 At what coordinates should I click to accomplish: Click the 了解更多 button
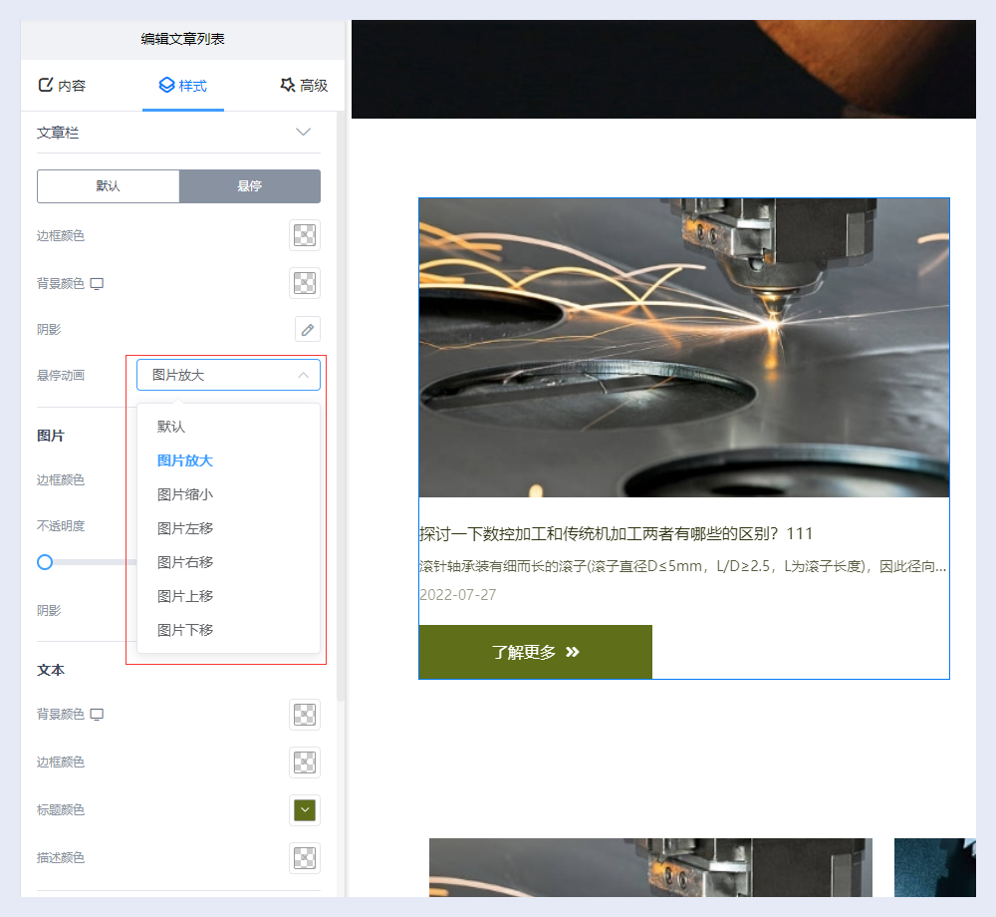pos(535,652)
